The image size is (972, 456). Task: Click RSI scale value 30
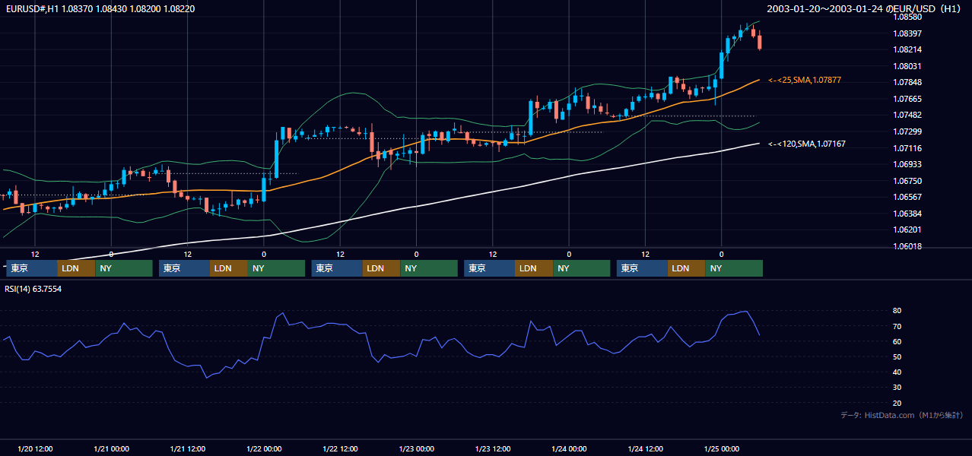tap(897, 388)
